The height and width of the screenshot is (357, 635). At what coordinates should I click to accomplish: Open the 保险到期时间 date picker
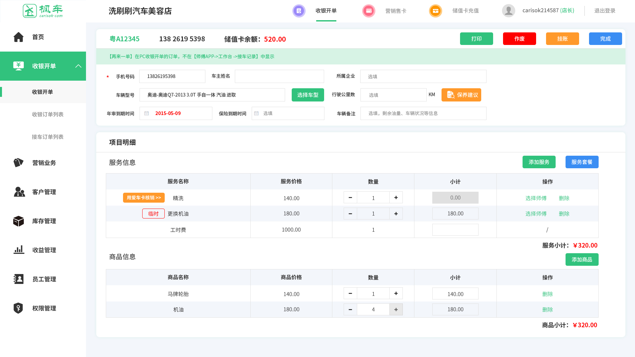click(288, 113)
